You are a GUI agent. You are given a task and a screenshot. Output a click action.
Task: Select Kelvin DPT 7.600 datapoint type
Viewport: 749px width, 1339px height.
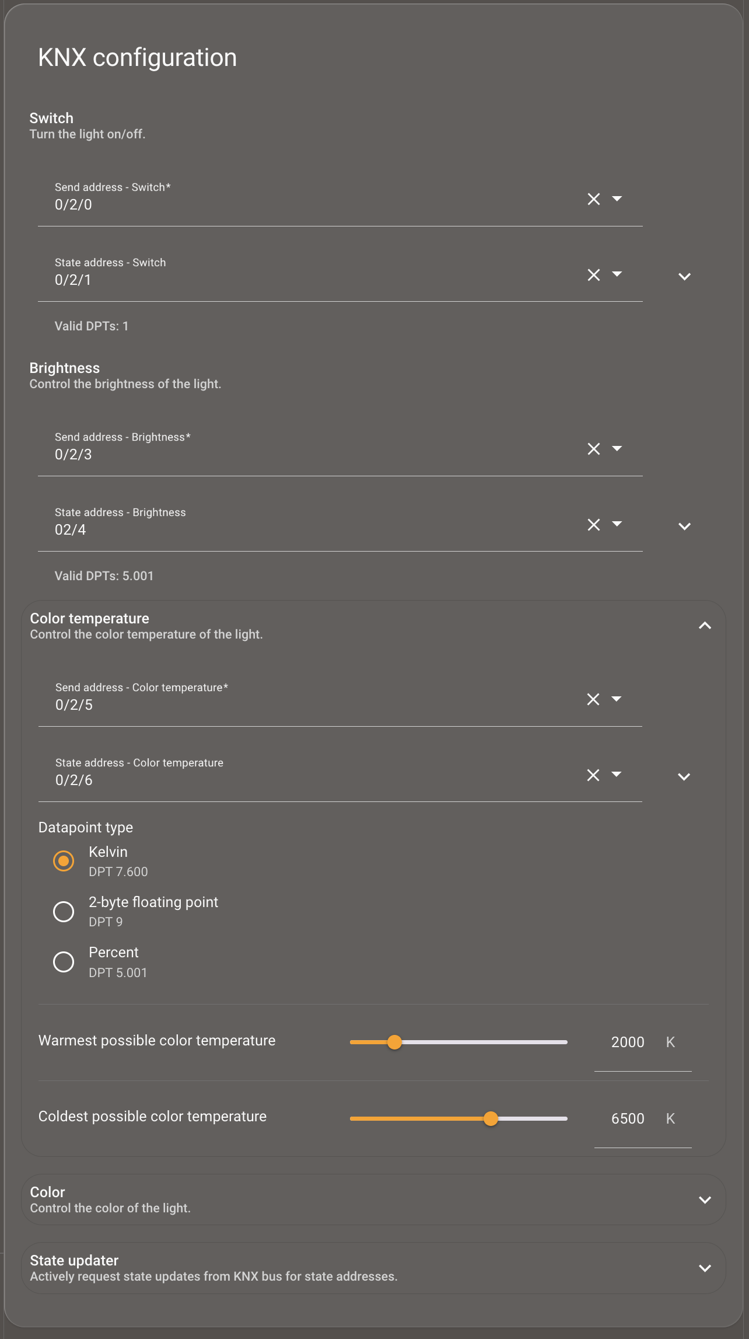64,861
